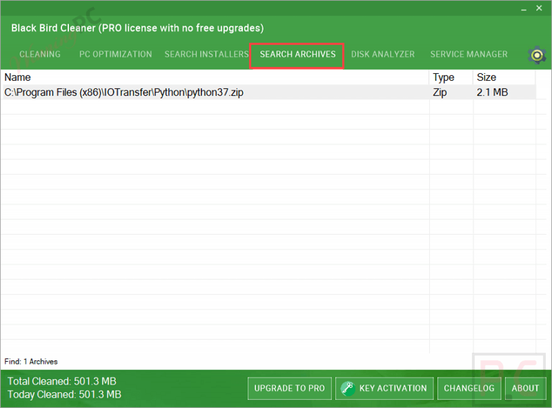Go to the Service Manager
This screenshot has height=408, width=552.
[469, 54]
